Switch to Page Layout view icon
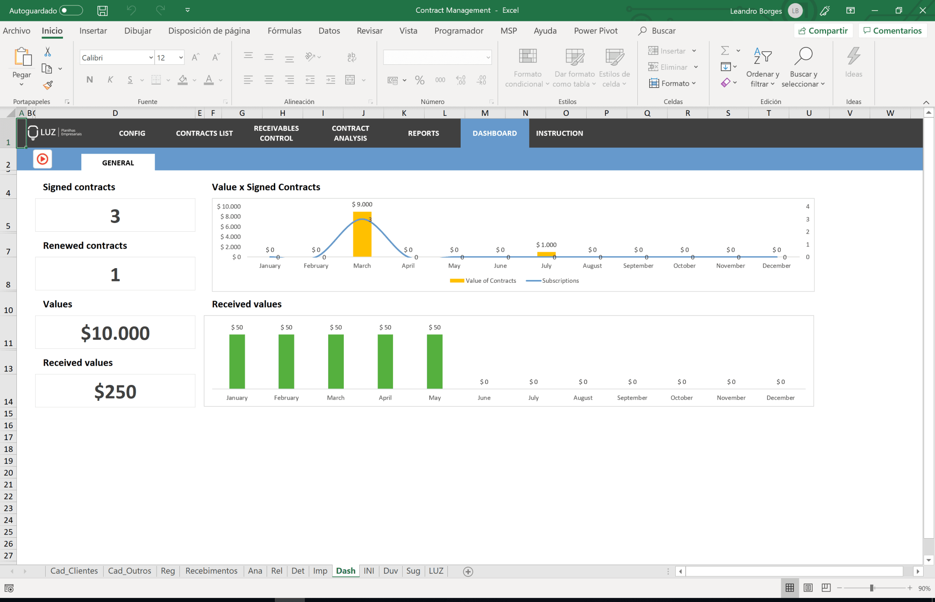This screenshot has height=602, width=935. pos(808,588)
